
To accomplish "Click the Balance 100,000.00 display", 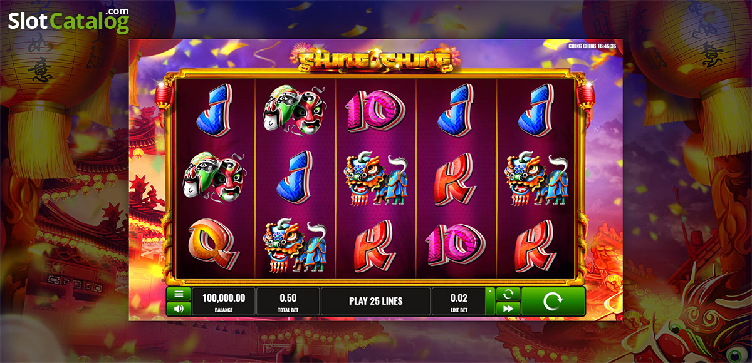I will [224, 301].
